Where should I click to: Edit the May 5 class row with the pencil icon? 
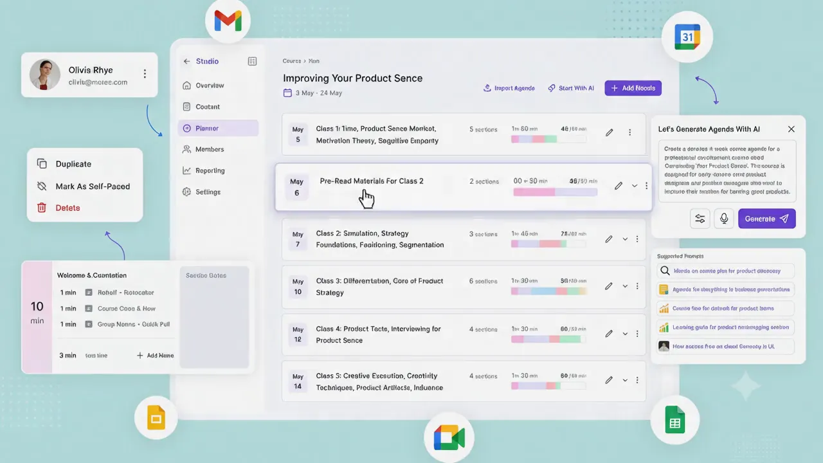tap(610, 132)
